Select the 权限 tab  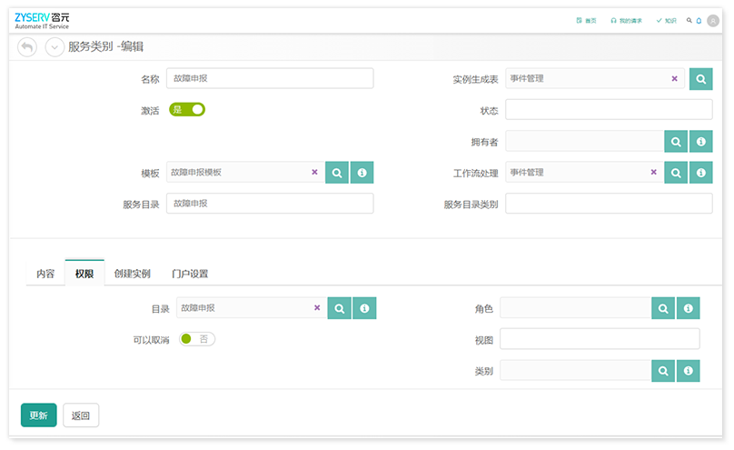pyautogui.click(x=84, y=274)
